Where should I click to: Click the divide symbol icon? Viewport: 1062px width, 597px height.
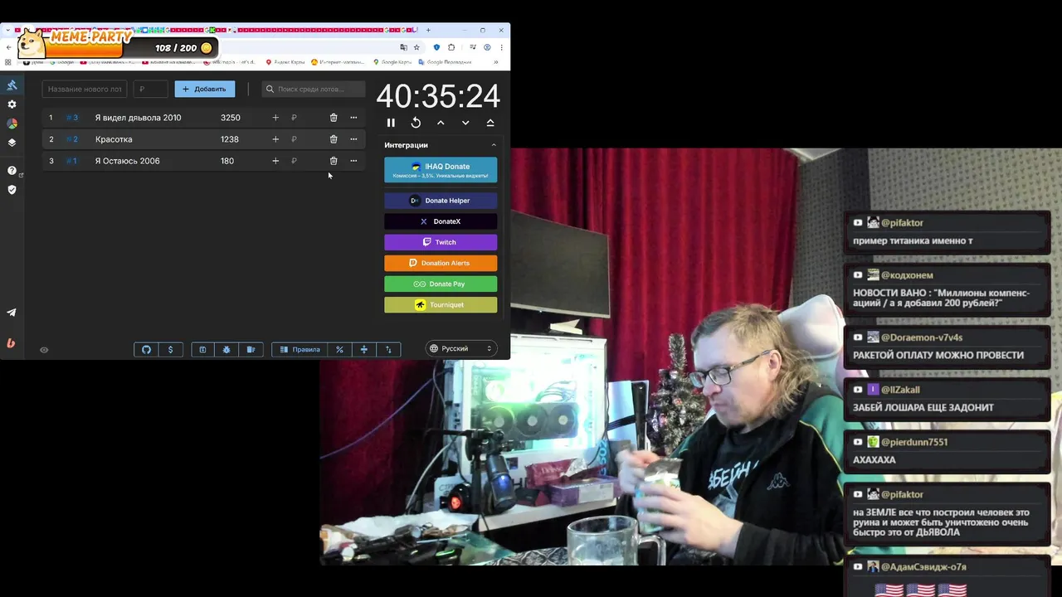coord(363,350)
